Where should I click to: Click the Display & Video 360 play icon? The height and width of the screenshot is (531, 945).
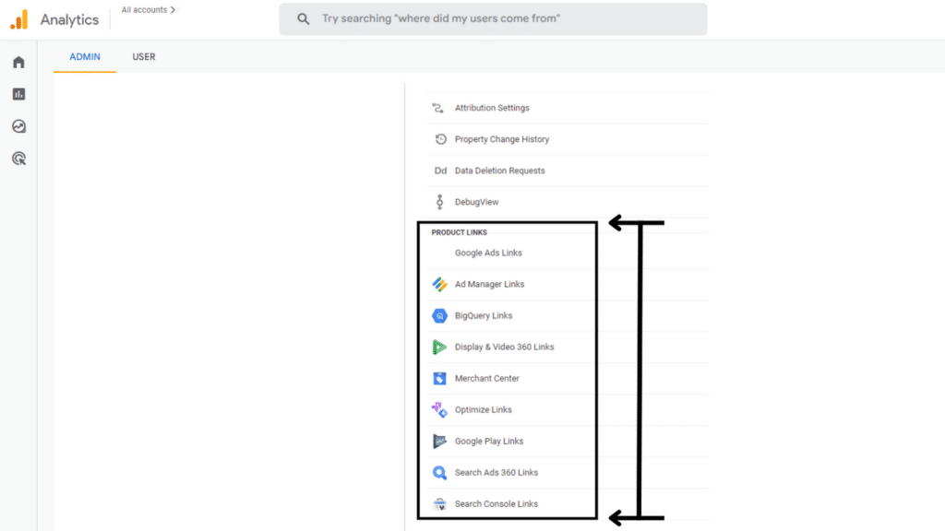click(438, 347)
